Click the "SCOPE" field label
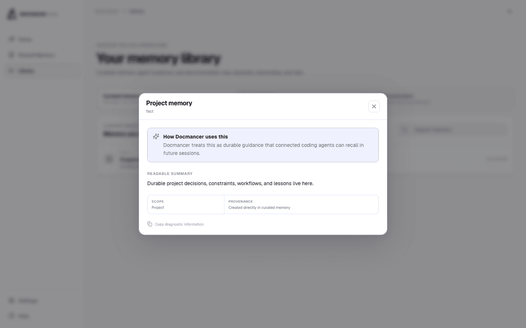Screen dimensions: 526x328 [x=158, y=202]
